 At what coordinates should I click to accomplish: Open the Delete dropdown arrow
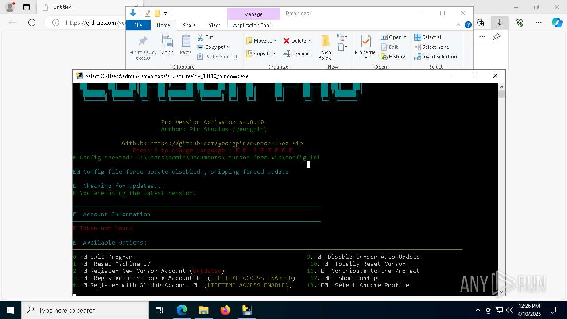tap(309, 41)
